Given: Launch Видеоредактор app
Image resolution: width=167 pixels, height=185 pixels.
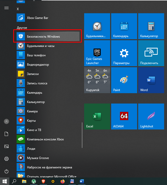Looking at the screenshot, I should click(x=48, y=65).
